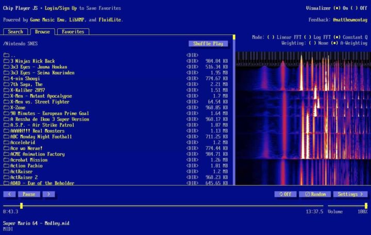Click the previous track arrow button
This screenshot has width=371, height=235.
tap(9, 194)
